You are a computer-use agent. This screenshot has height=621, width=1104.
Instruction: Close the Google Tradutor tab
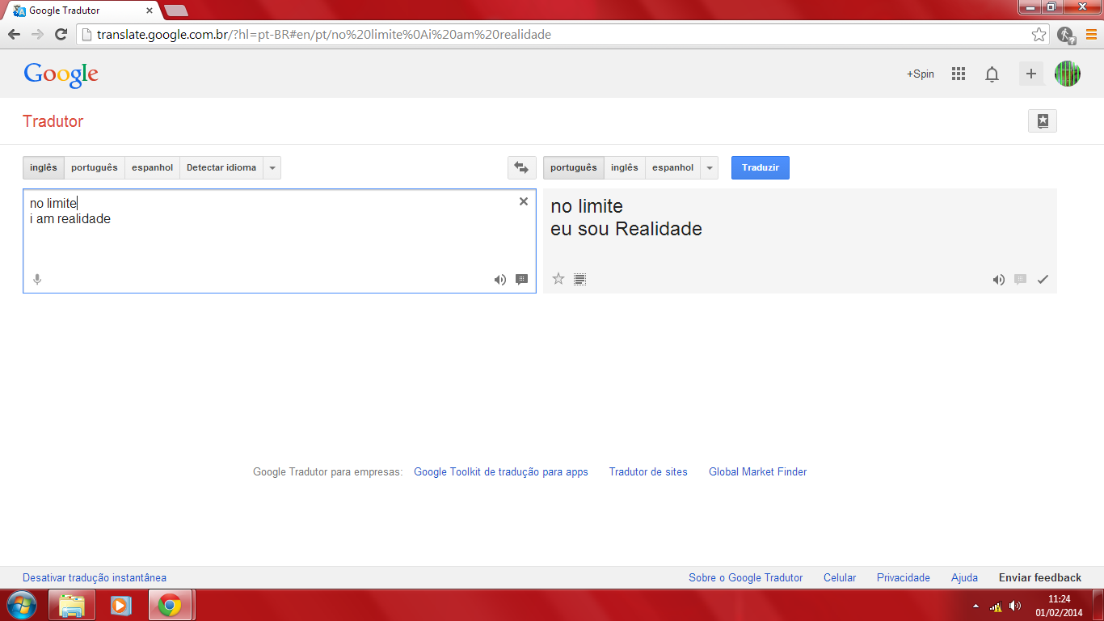click(150, 11)
